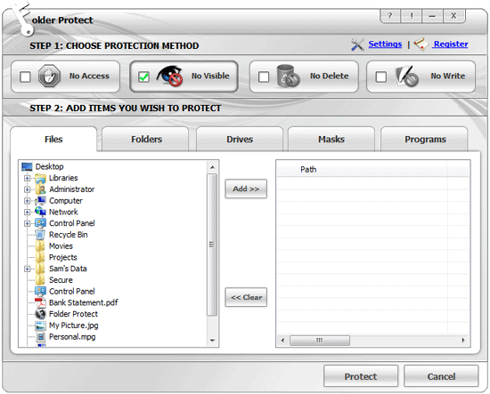490x394 pixels.
Task: Click the Projects folder icon
Action: click(x=40, y=257)
